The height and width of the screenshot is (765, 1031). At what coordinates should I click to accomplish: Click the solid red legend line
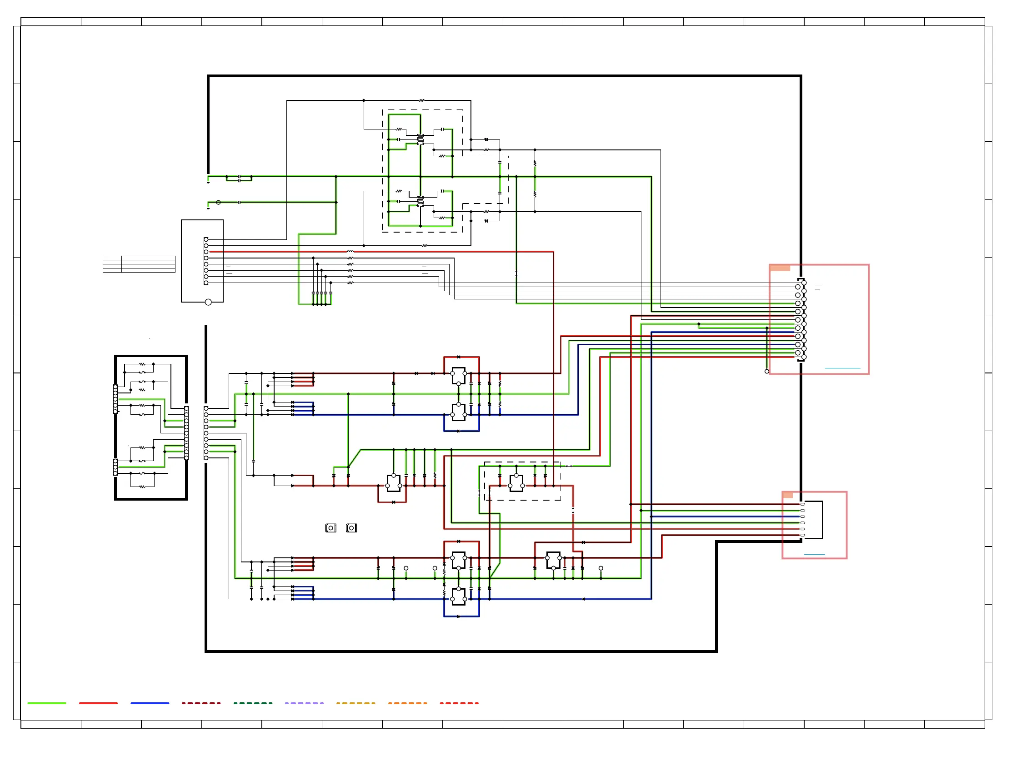point(98,703)
